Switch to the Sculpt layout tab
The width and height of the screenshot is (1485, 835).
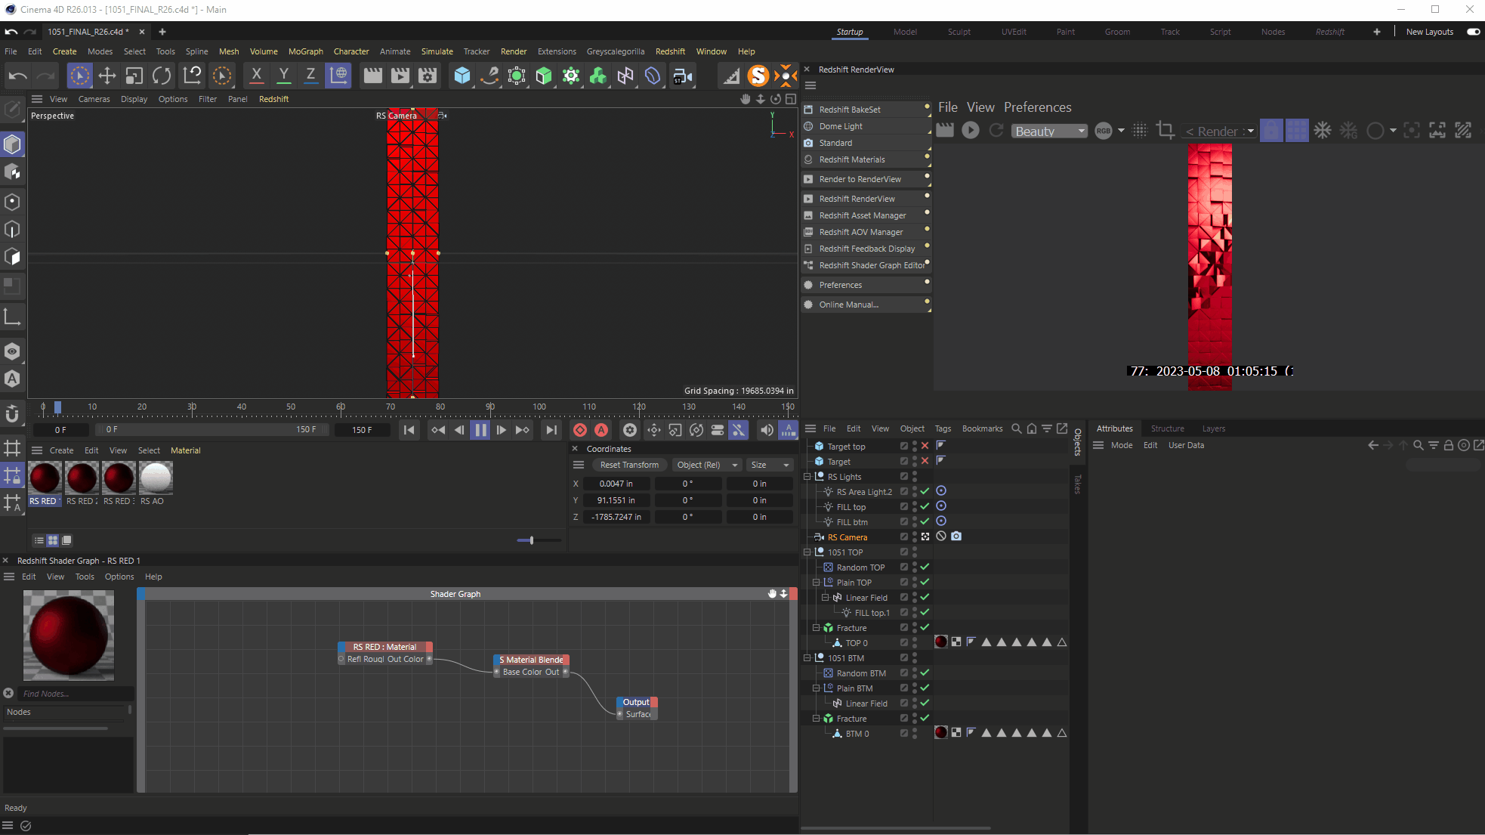point(959,32)
